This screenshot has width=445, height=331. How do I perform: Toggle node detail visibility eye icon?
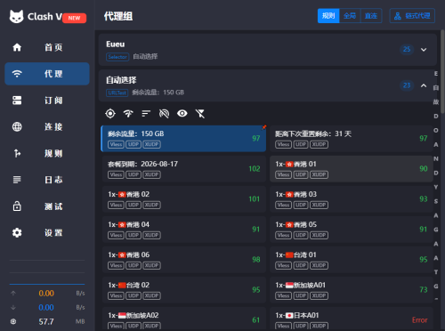coord(182,113)
